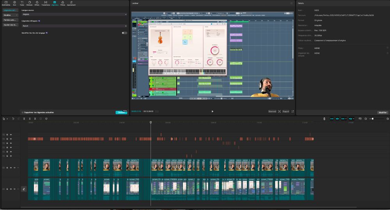Expand the Modèles section in sidebar
This screenshot has height=210, width=390.
point(11,15)
